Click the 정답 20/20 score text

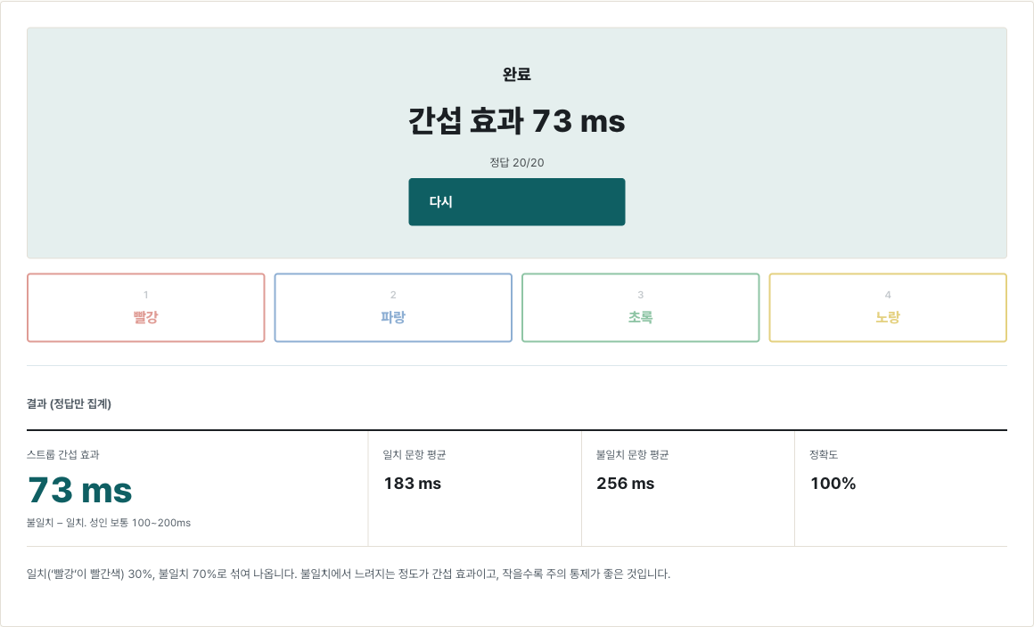tap(516, 162)
